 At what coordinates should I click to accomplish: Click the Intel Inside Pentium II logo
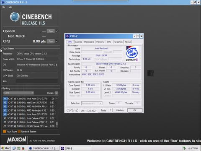[x=132, y=54]
